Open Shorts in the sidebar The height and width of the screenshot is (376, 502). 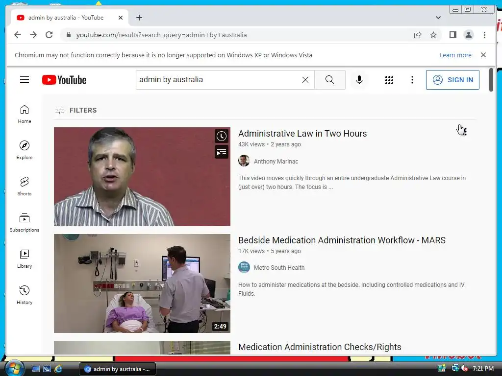[x=25, y=187]
